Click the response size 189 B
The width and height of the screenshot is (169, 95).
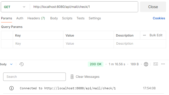click(135, 64)
